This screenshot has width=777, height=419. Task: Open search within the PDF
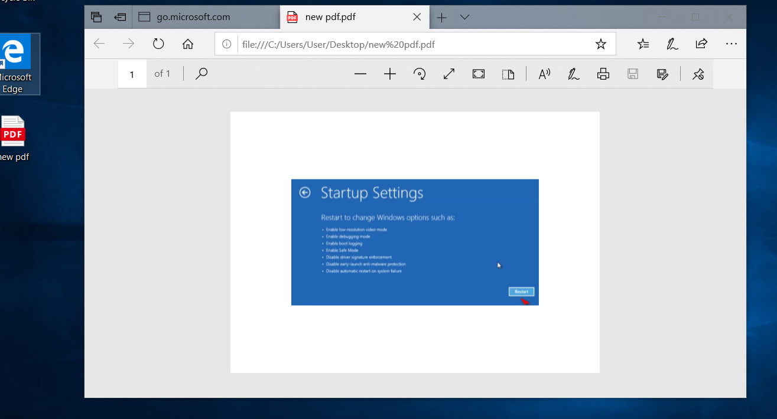tap(201, 74)
